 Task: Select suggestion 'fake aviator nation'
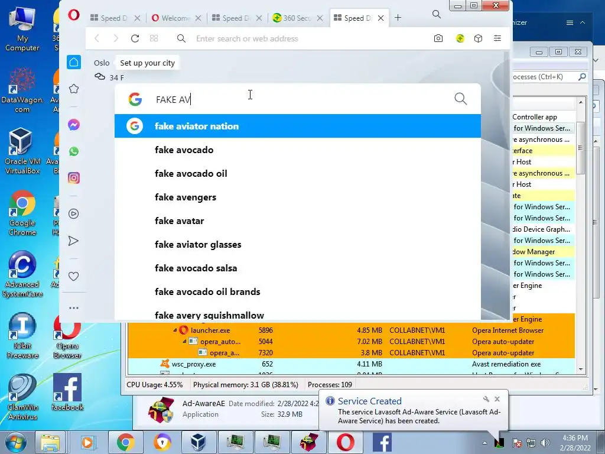pos(298,126)
